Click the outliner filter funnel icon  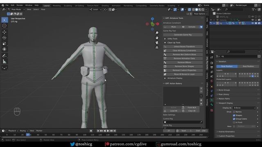coord(253,10)
